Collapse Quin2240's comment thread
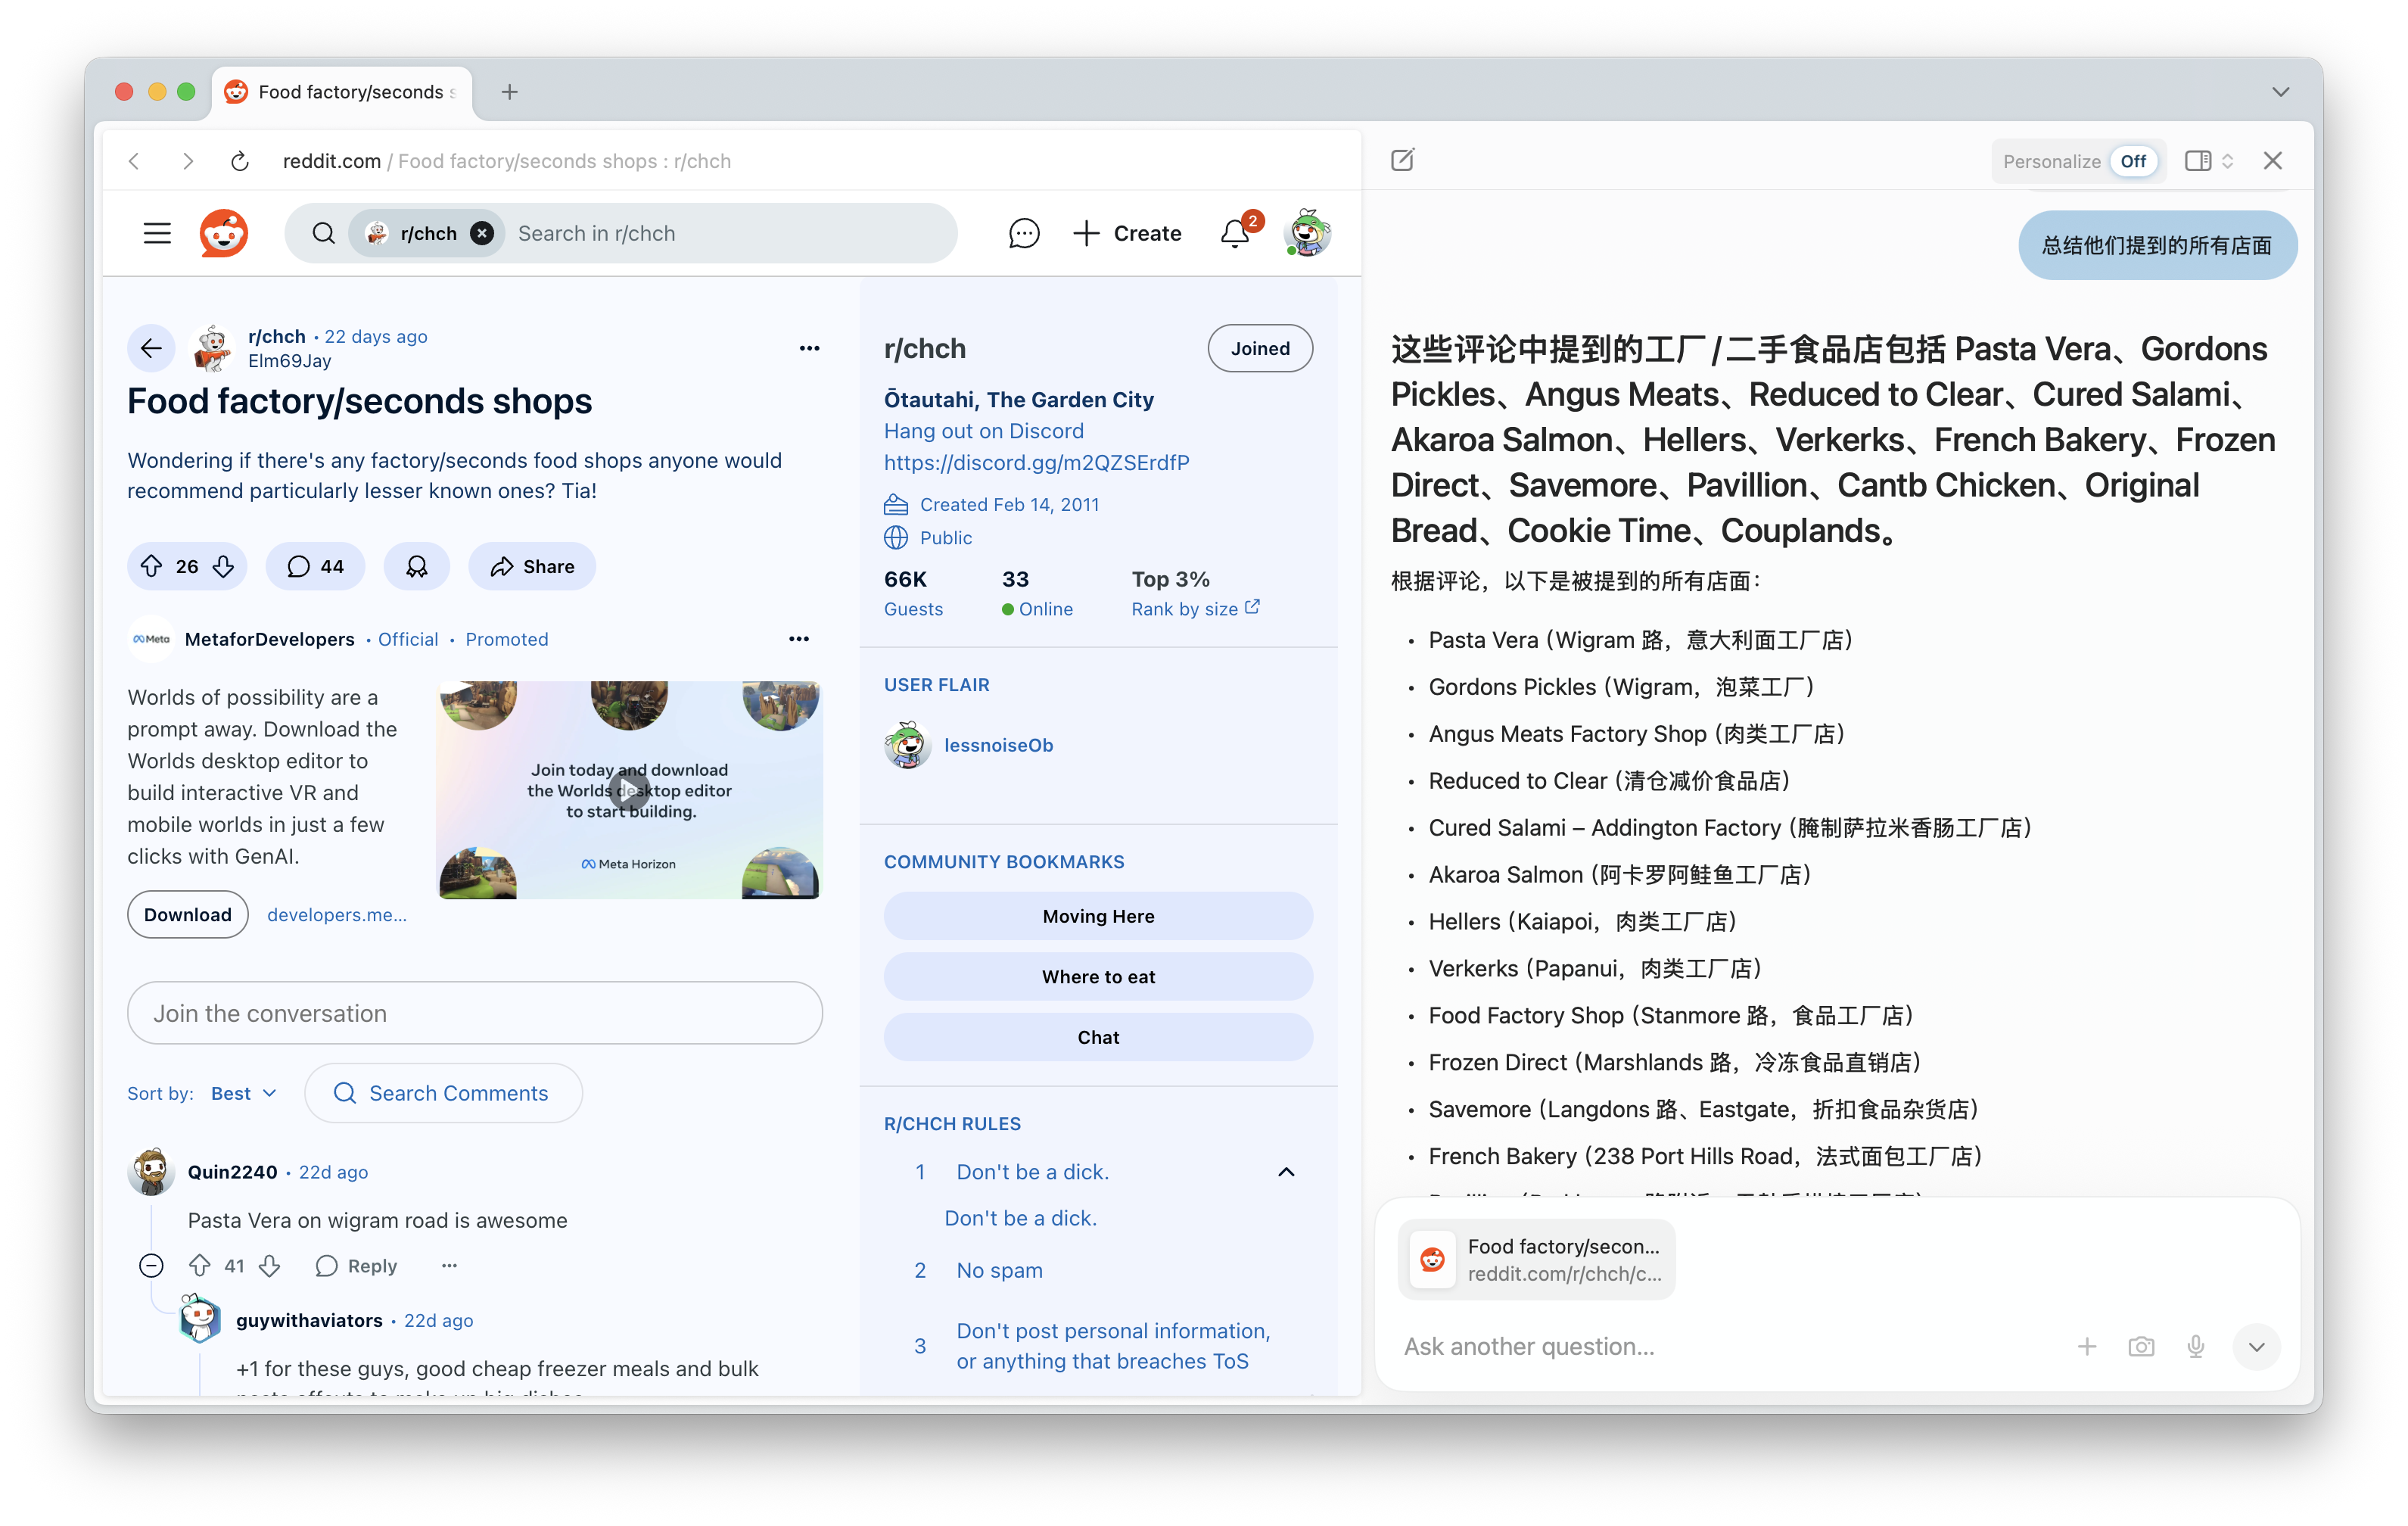 151,1265
